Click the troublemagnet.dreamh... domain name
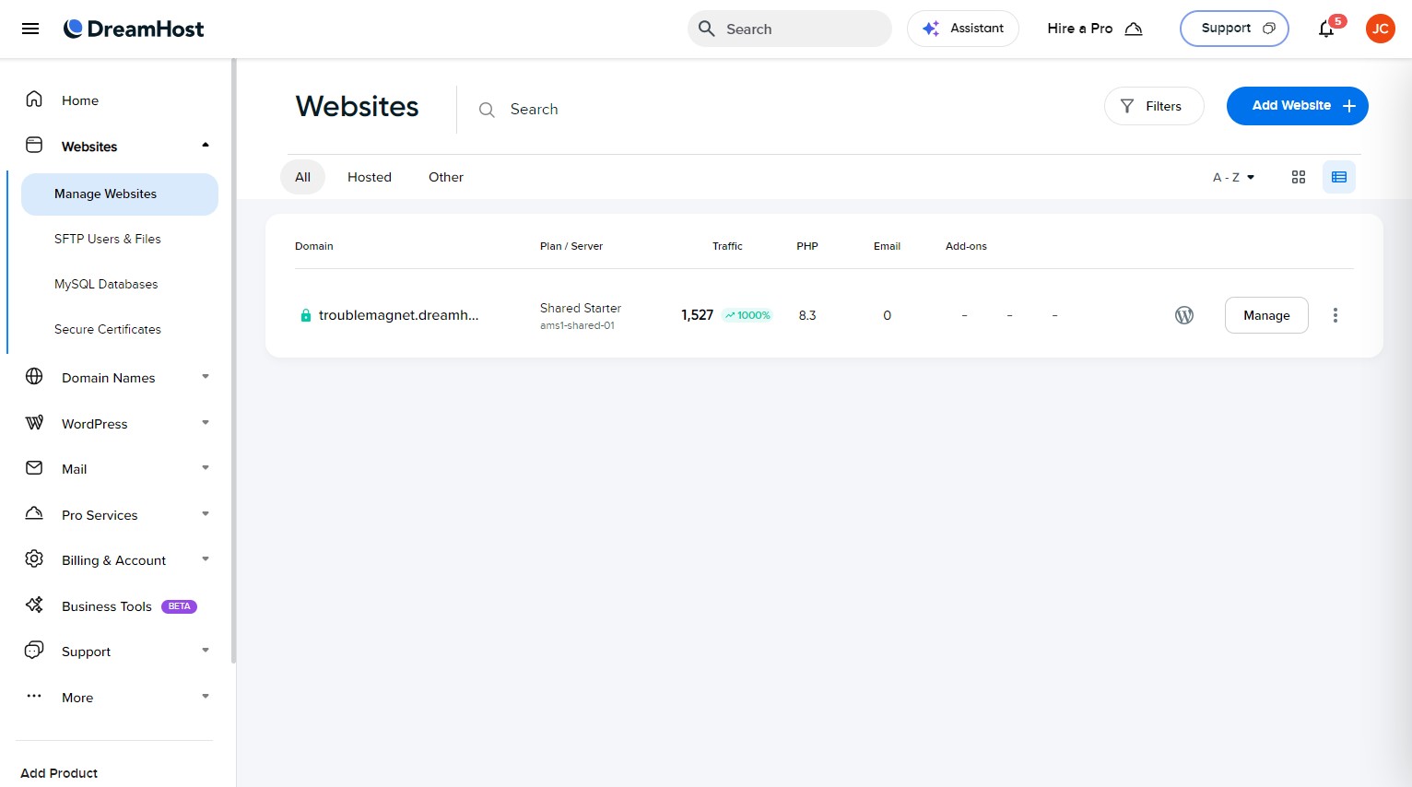Viewport: 1412px width, 787px height. (398, 315)
